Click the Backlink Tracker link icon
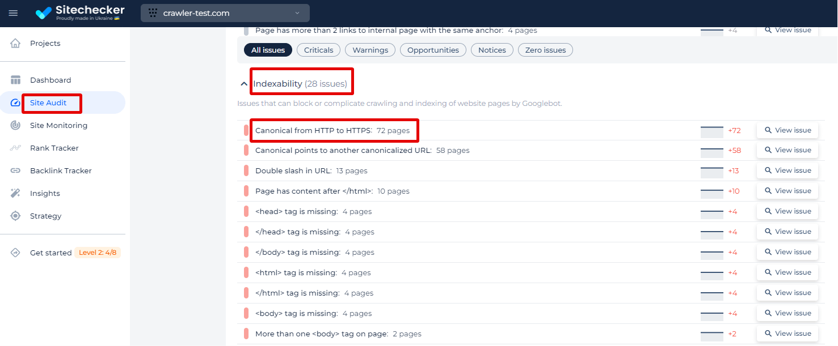 click(x=15, y=170)
